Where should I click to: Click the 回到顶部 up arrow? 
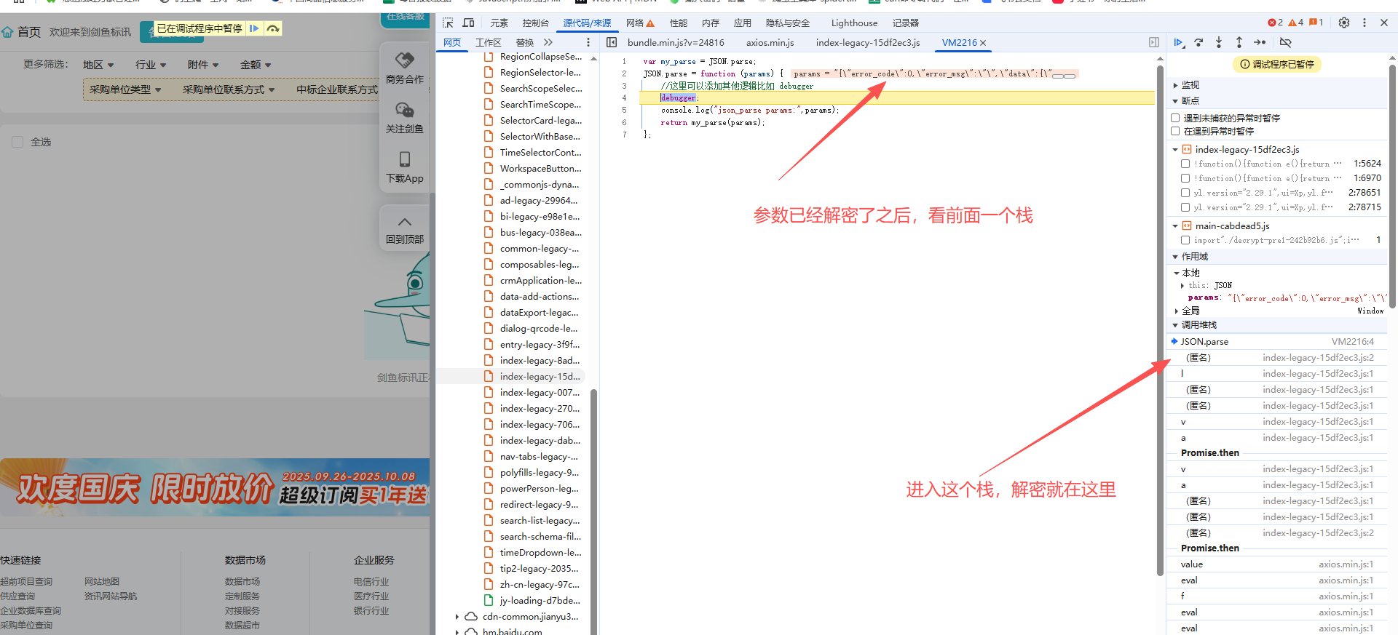405,222
